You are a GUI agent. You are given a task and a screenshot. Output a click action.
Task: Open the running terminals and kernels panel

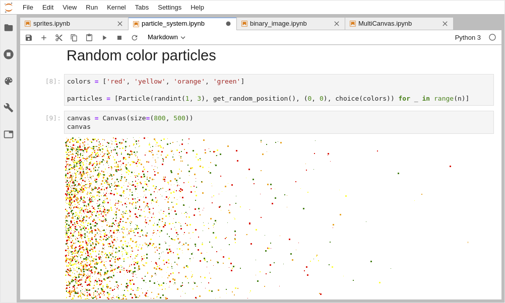(x=8, y=54)
